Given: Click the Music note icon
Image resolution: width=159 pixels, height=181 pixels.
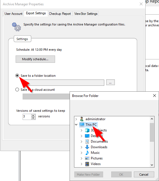Looking at the screenshot, I should click(87, 153).
